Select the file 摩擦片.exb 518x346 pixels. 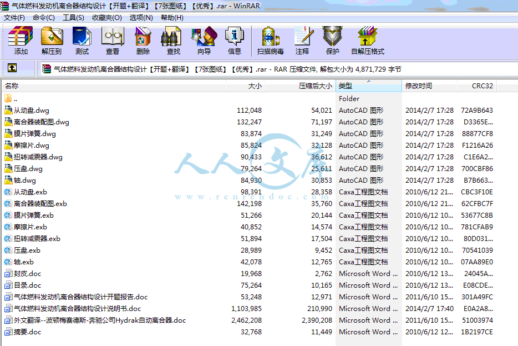pos(31,227)
